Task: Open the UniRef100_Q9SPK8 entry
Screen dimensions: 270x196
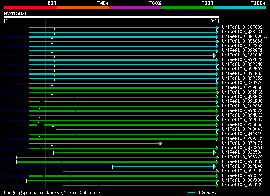Action: click(242, 92)
